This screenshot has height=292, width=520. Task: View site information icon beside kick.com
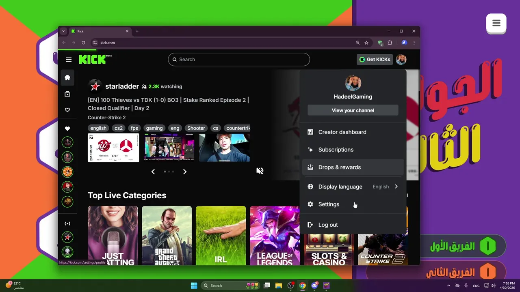pyautogui.click(x=95, y=43)
